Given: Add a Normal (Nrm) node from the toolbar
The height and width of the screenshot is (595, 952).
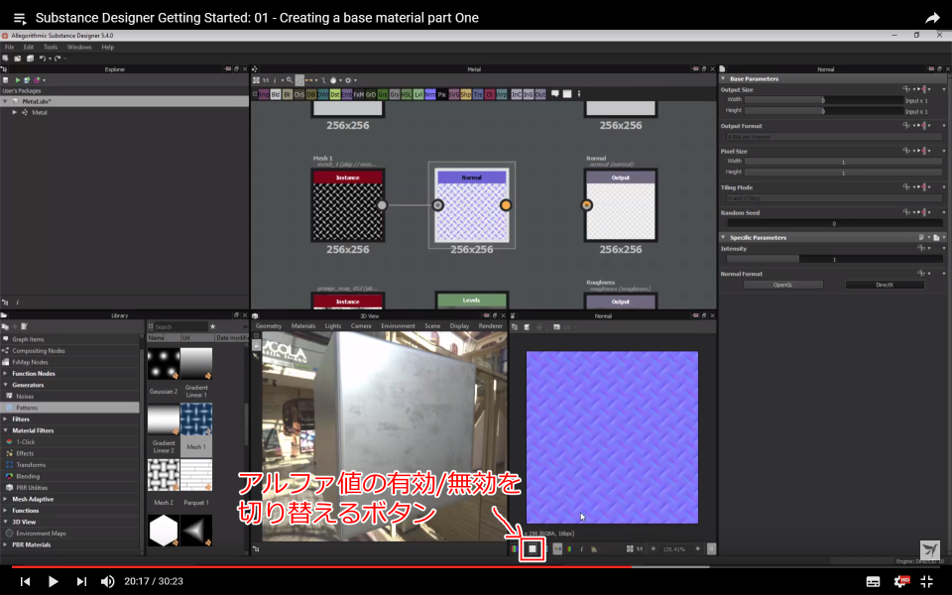Looking at the screenshot, I should coord(430,94).
